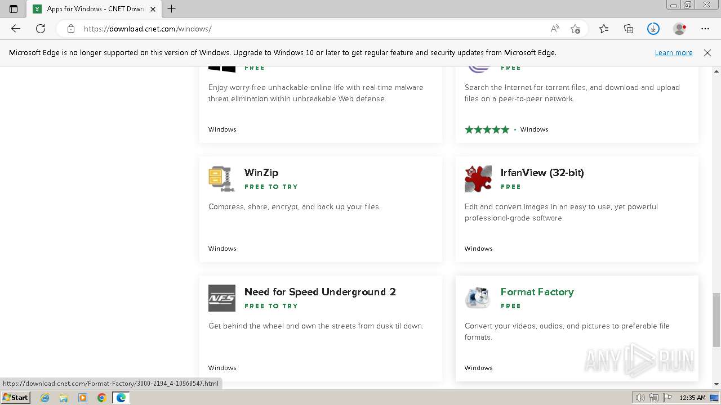Select the Apps for Windows tab
The width and height of the screenshot is (721, 405).
94,9
